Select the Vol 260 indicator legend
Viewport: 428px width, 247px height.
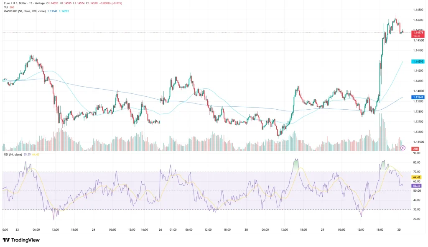(x=9, y=8)
